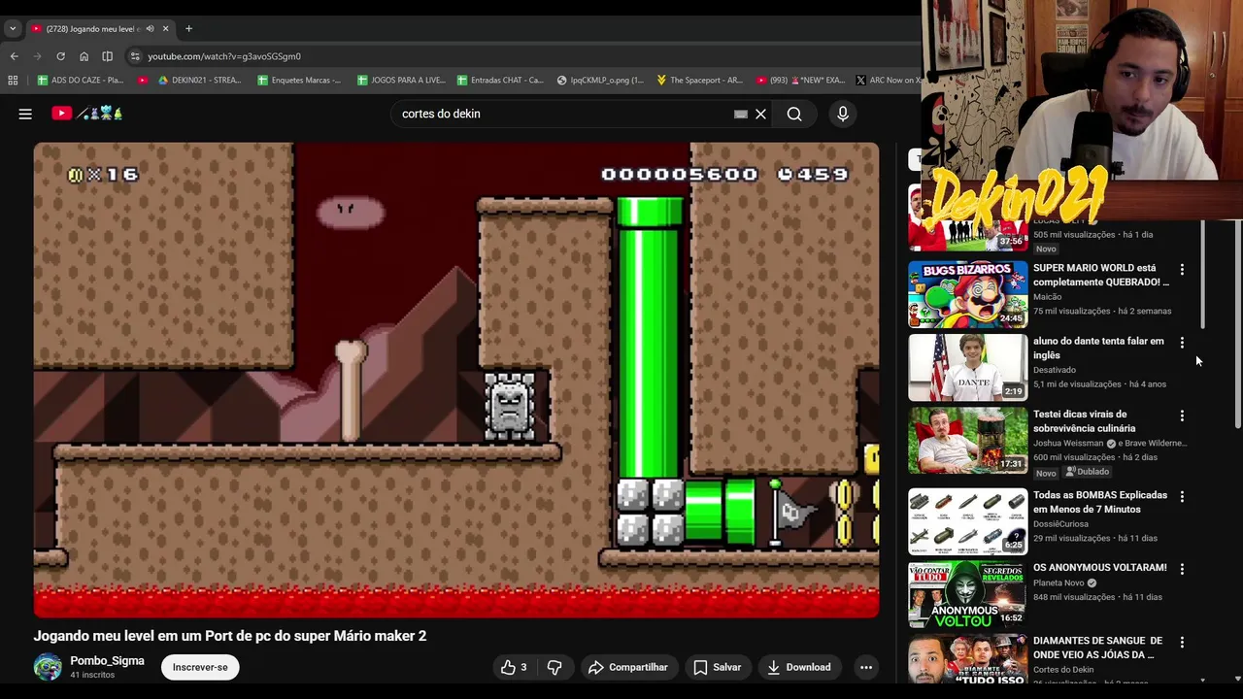Image resolution: width=1243 pixels, height=699 pixels.
Task: Open the 'OS ANONYMOUS VOLTARAM!' thumbnail
Action: [967, 594]
